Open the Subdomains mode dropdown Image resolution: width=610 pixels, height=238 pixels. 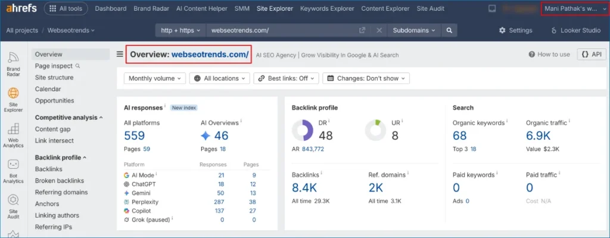pyautogui.click(x=414, y=30)
